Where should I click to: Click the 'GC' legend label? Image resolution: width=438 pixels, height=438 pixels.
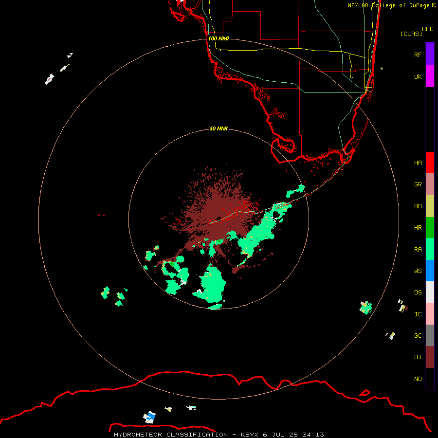[x=418, y=336]
